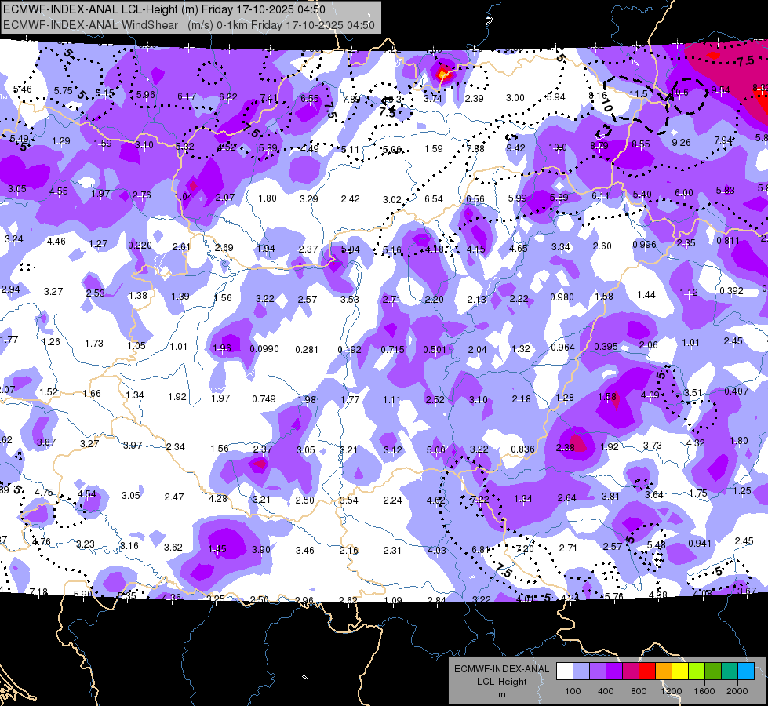The height and width of the screenshot is (706, 768).
Task: Click the wind shear value 0.996
Action: [645, 245]
